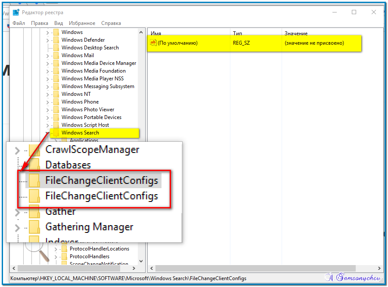Select the Windows NT folder icon
This screenshot has width=388, height=287.
(x=56, y=94)
